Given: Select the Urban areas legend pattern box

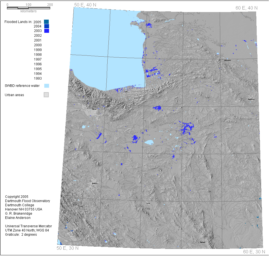Looking at the screenshot, I should (47, 95).
